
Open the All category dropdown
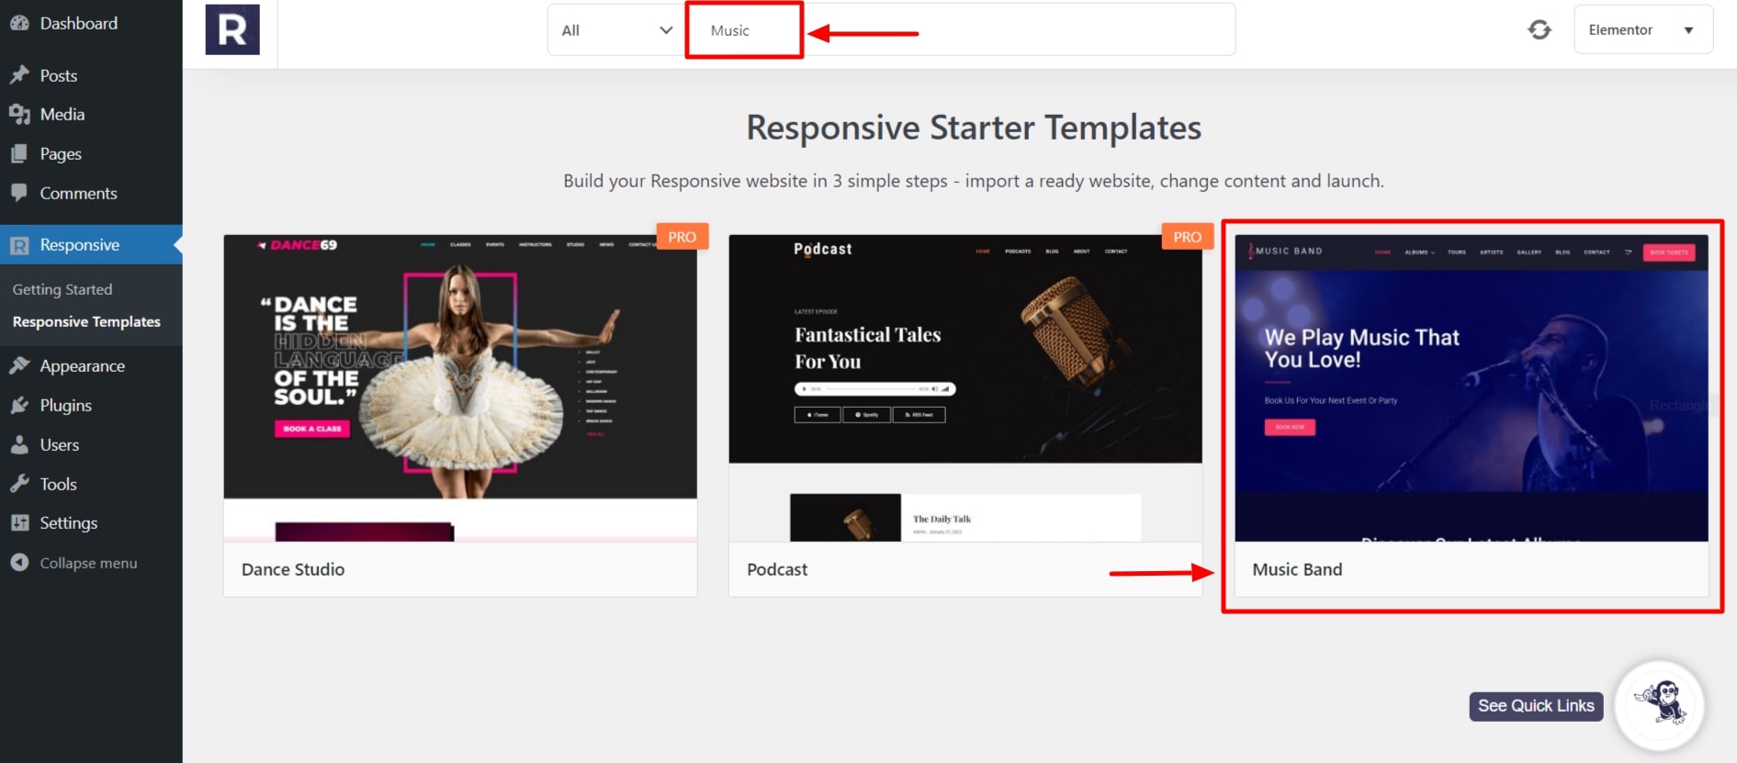(616, 30)
